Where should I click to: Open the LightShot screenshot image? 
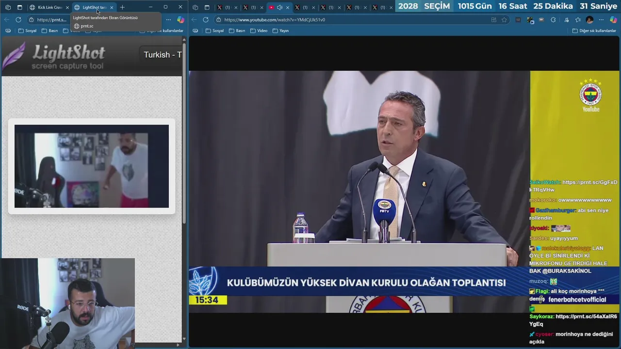(92, 166)
